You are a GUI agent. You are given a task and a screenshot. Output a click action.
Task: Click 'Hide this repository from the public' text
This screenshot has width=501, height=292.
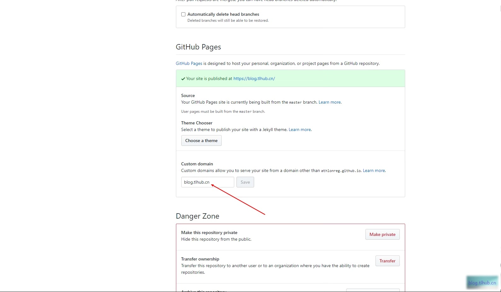[x=216, y=239]
